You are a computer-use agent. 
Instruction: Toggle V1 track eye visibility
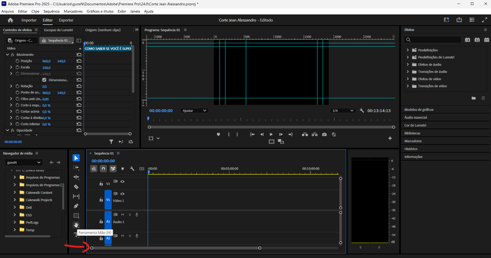click(x=123, y=194)
